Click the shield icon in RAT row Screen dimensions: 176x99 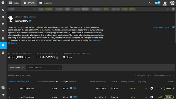pyautogui.click(x=152, y=88)
